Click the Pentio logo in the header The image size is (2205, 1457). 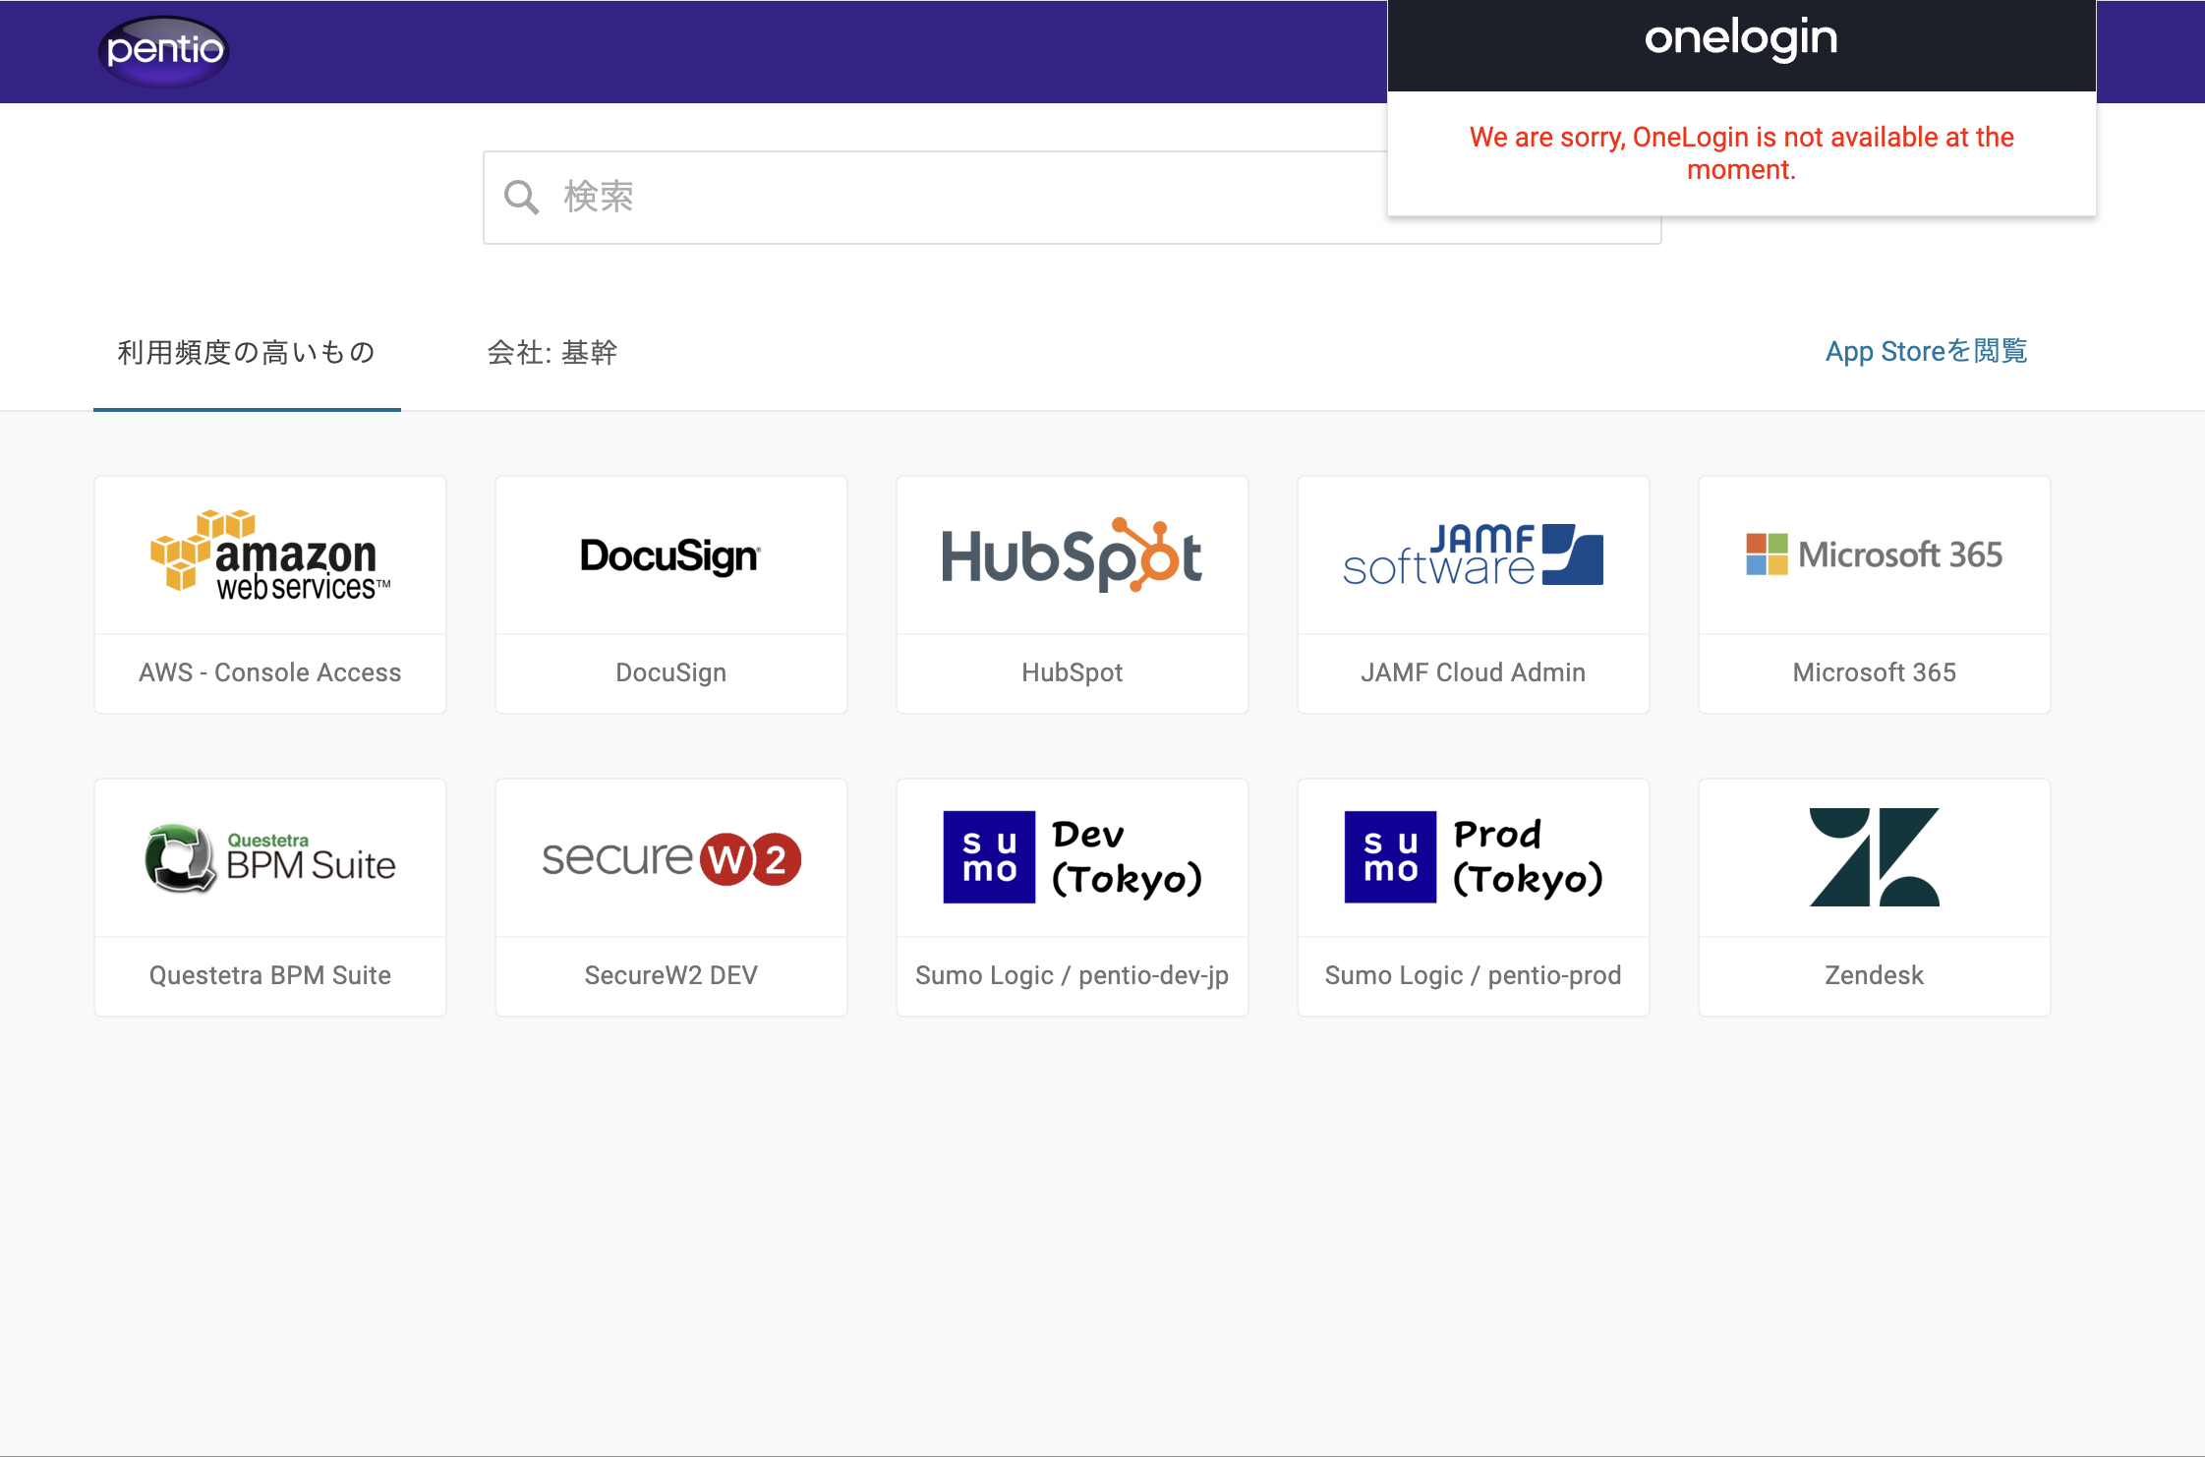[164, 50]
